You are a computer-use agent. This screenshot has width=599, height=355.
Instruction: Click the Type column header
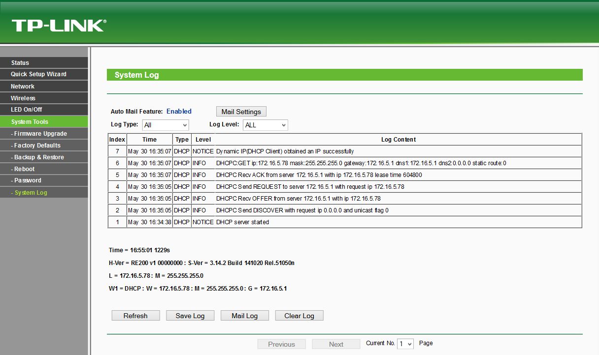click(x=182, y=140)
